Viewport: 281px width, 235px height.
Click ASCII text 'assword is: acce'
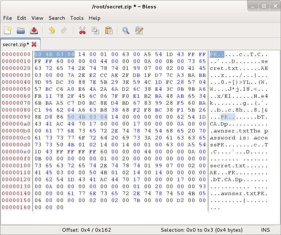(x=239, y=138)
